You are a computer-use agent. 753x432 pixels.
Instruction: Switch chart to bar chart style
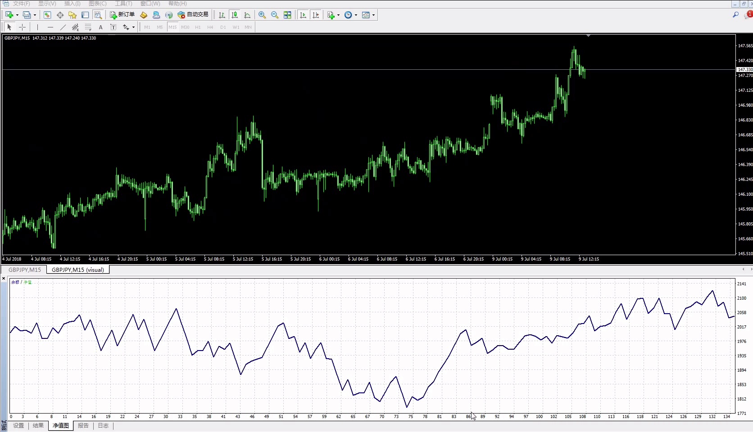[x=222, y=15]
